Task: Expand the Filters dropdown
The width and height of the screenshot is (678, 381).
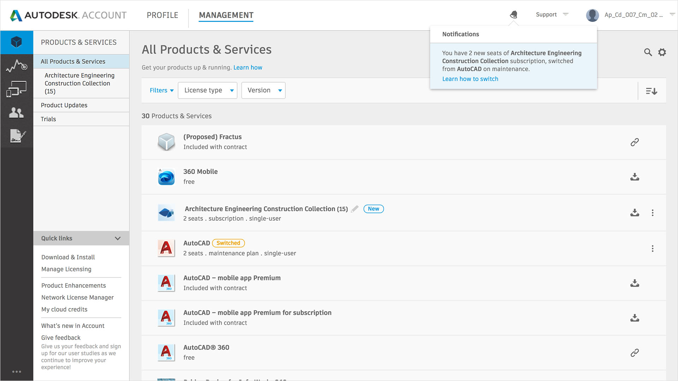Action: [162, 90]
